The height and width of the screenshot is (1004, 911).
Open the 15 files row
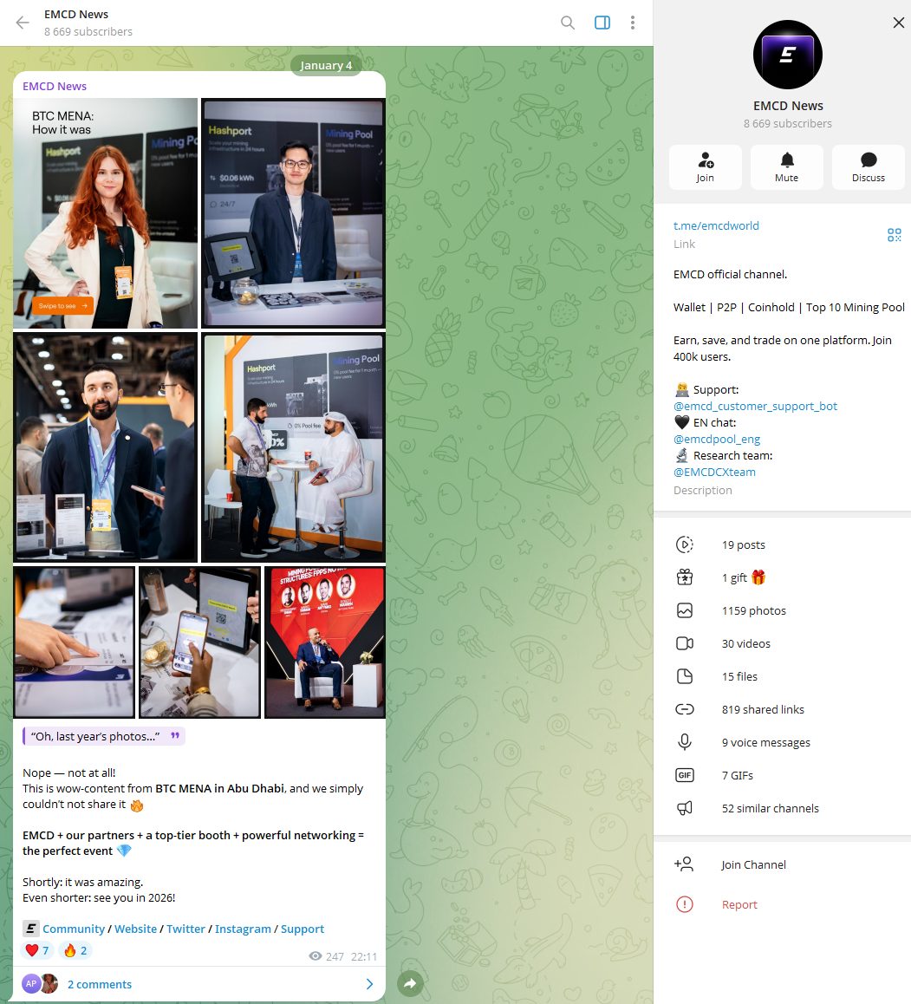coord(783,677)
